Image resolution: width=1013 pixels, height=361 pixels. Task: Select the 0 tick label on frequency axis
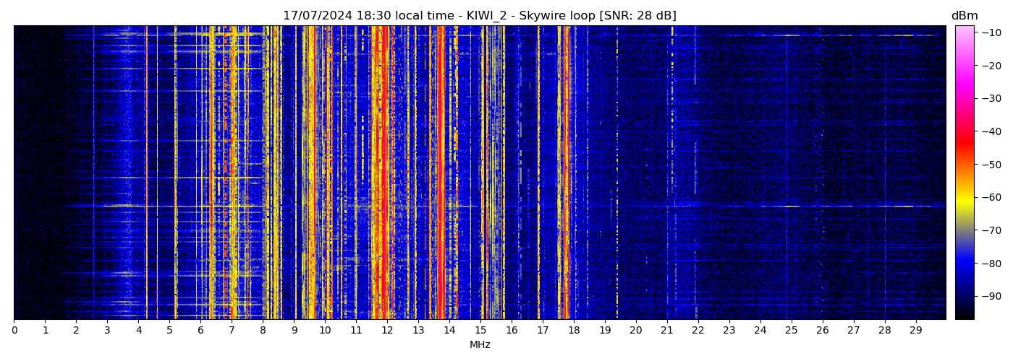tap(14, 330)
